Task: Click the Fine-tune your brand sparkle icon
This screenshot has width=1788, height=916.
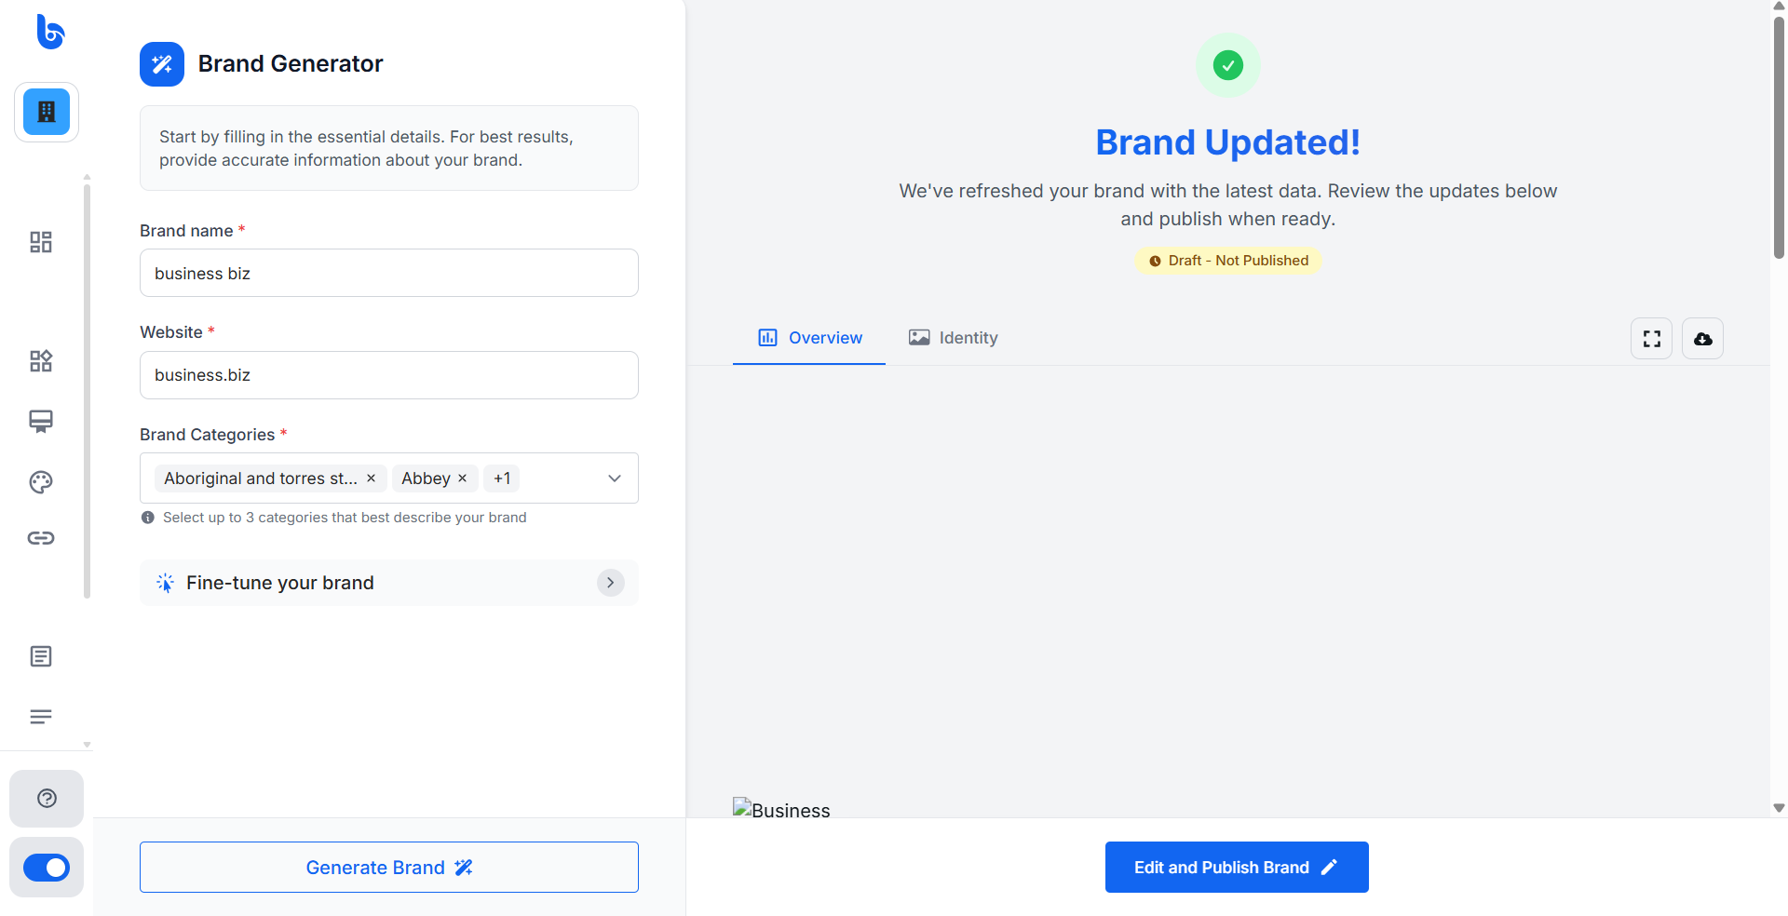Action: (x=166, y=583)
